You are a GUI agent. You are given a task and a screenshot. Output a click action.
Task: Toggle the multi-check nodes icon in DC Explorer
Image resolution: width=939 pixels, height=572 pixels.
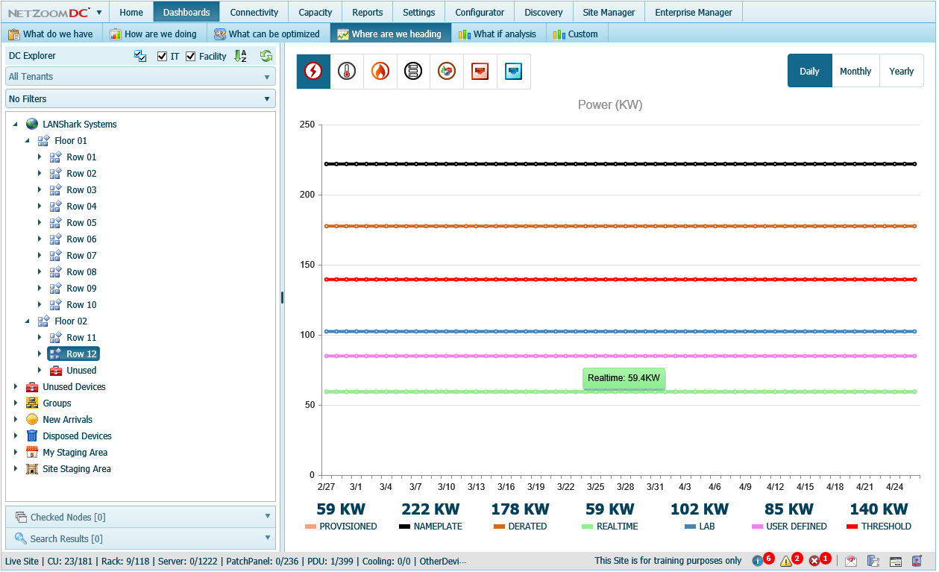pos(140,56)
